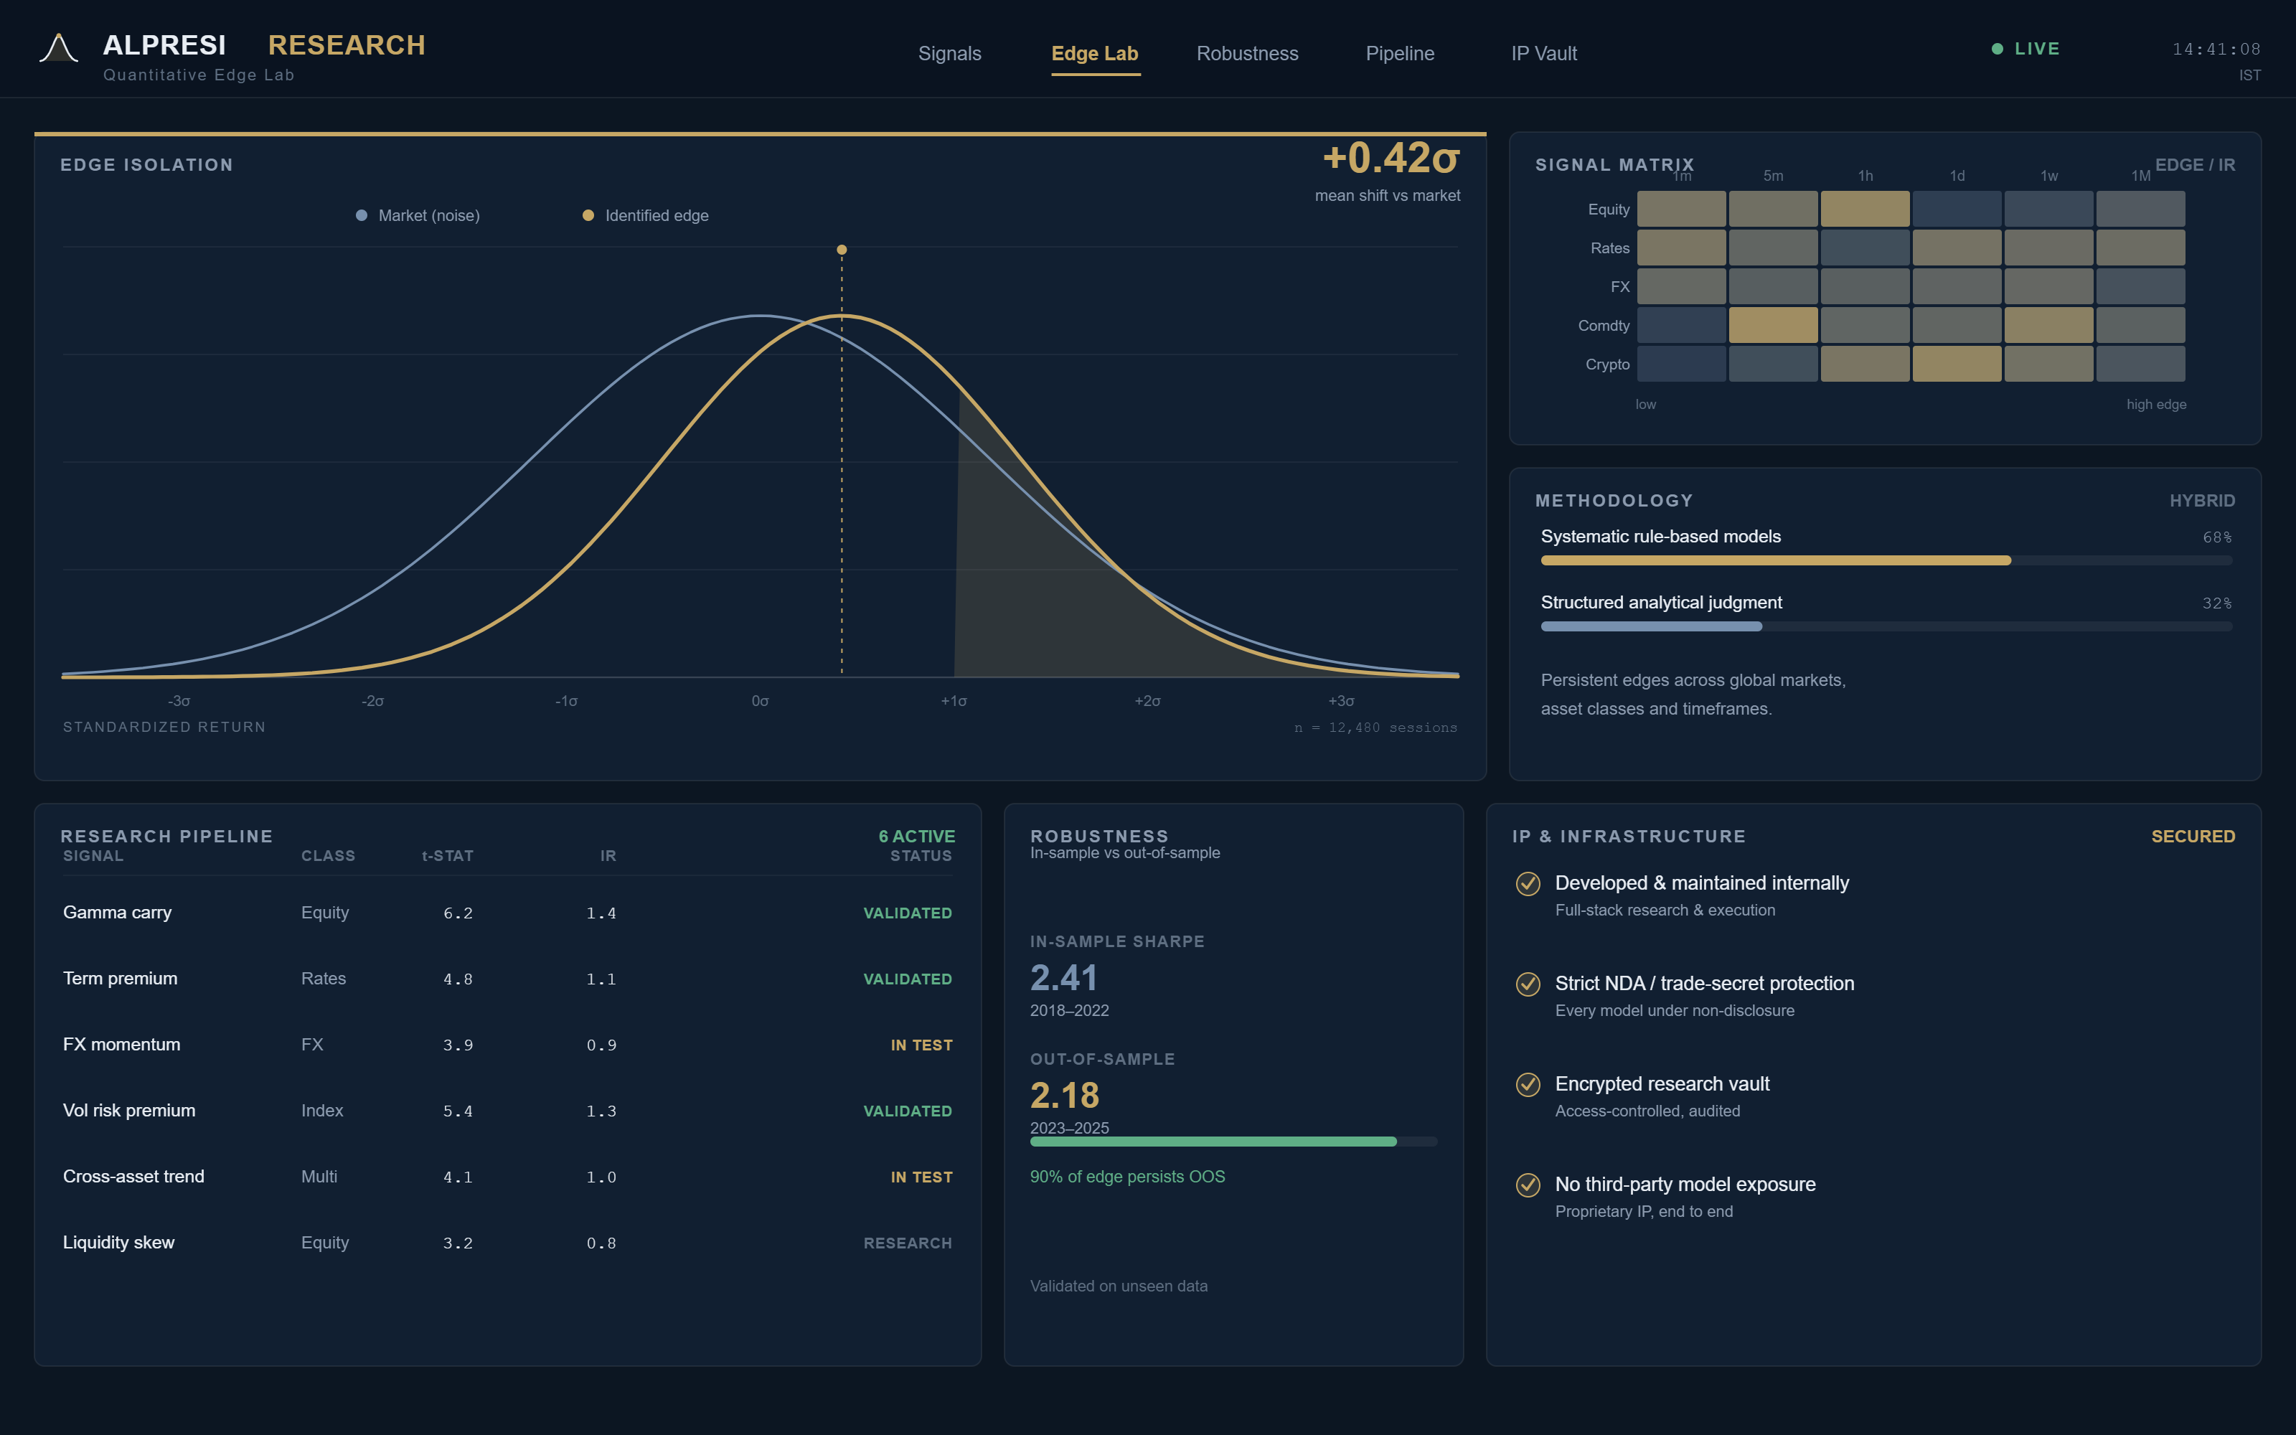The height and width of the screenshot is (1435, 2296).
Task: Click the Market (noise) legend dot
Action: pyautogui.click(x=362, y=215)
